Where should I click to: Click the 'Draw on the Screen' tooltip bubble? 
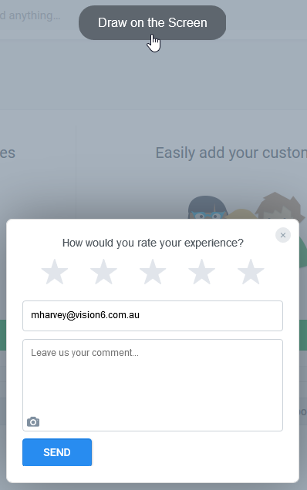(x=153, y=22)
